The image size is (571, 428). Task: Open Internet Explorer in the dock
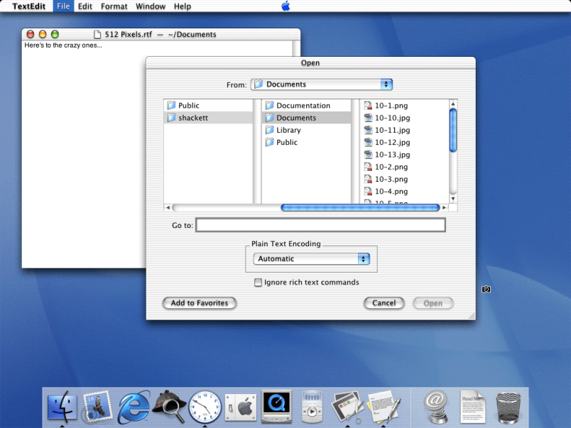[x=133, y=407]
